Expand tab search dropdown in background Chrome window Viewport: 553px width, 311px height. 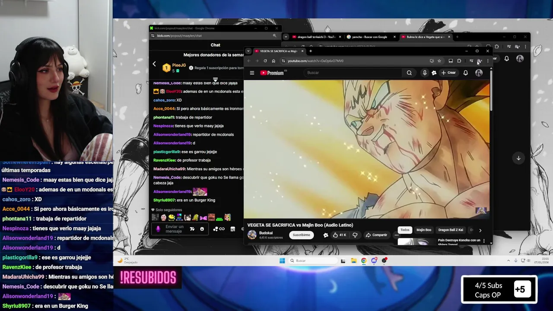pos(286,37)
